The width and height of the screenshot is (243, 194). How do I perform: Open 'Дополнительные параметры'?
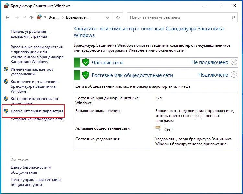[37, 111]
